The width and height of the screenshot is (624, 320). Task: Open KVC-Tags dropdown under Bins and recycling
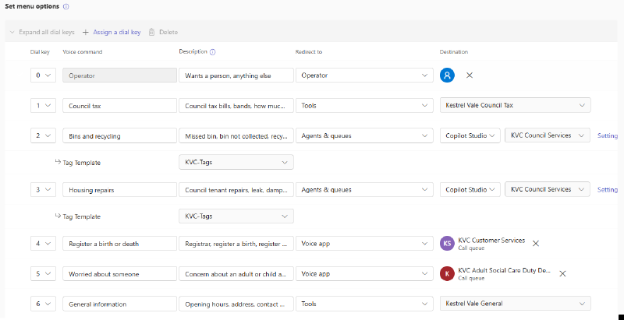(236, 162)
